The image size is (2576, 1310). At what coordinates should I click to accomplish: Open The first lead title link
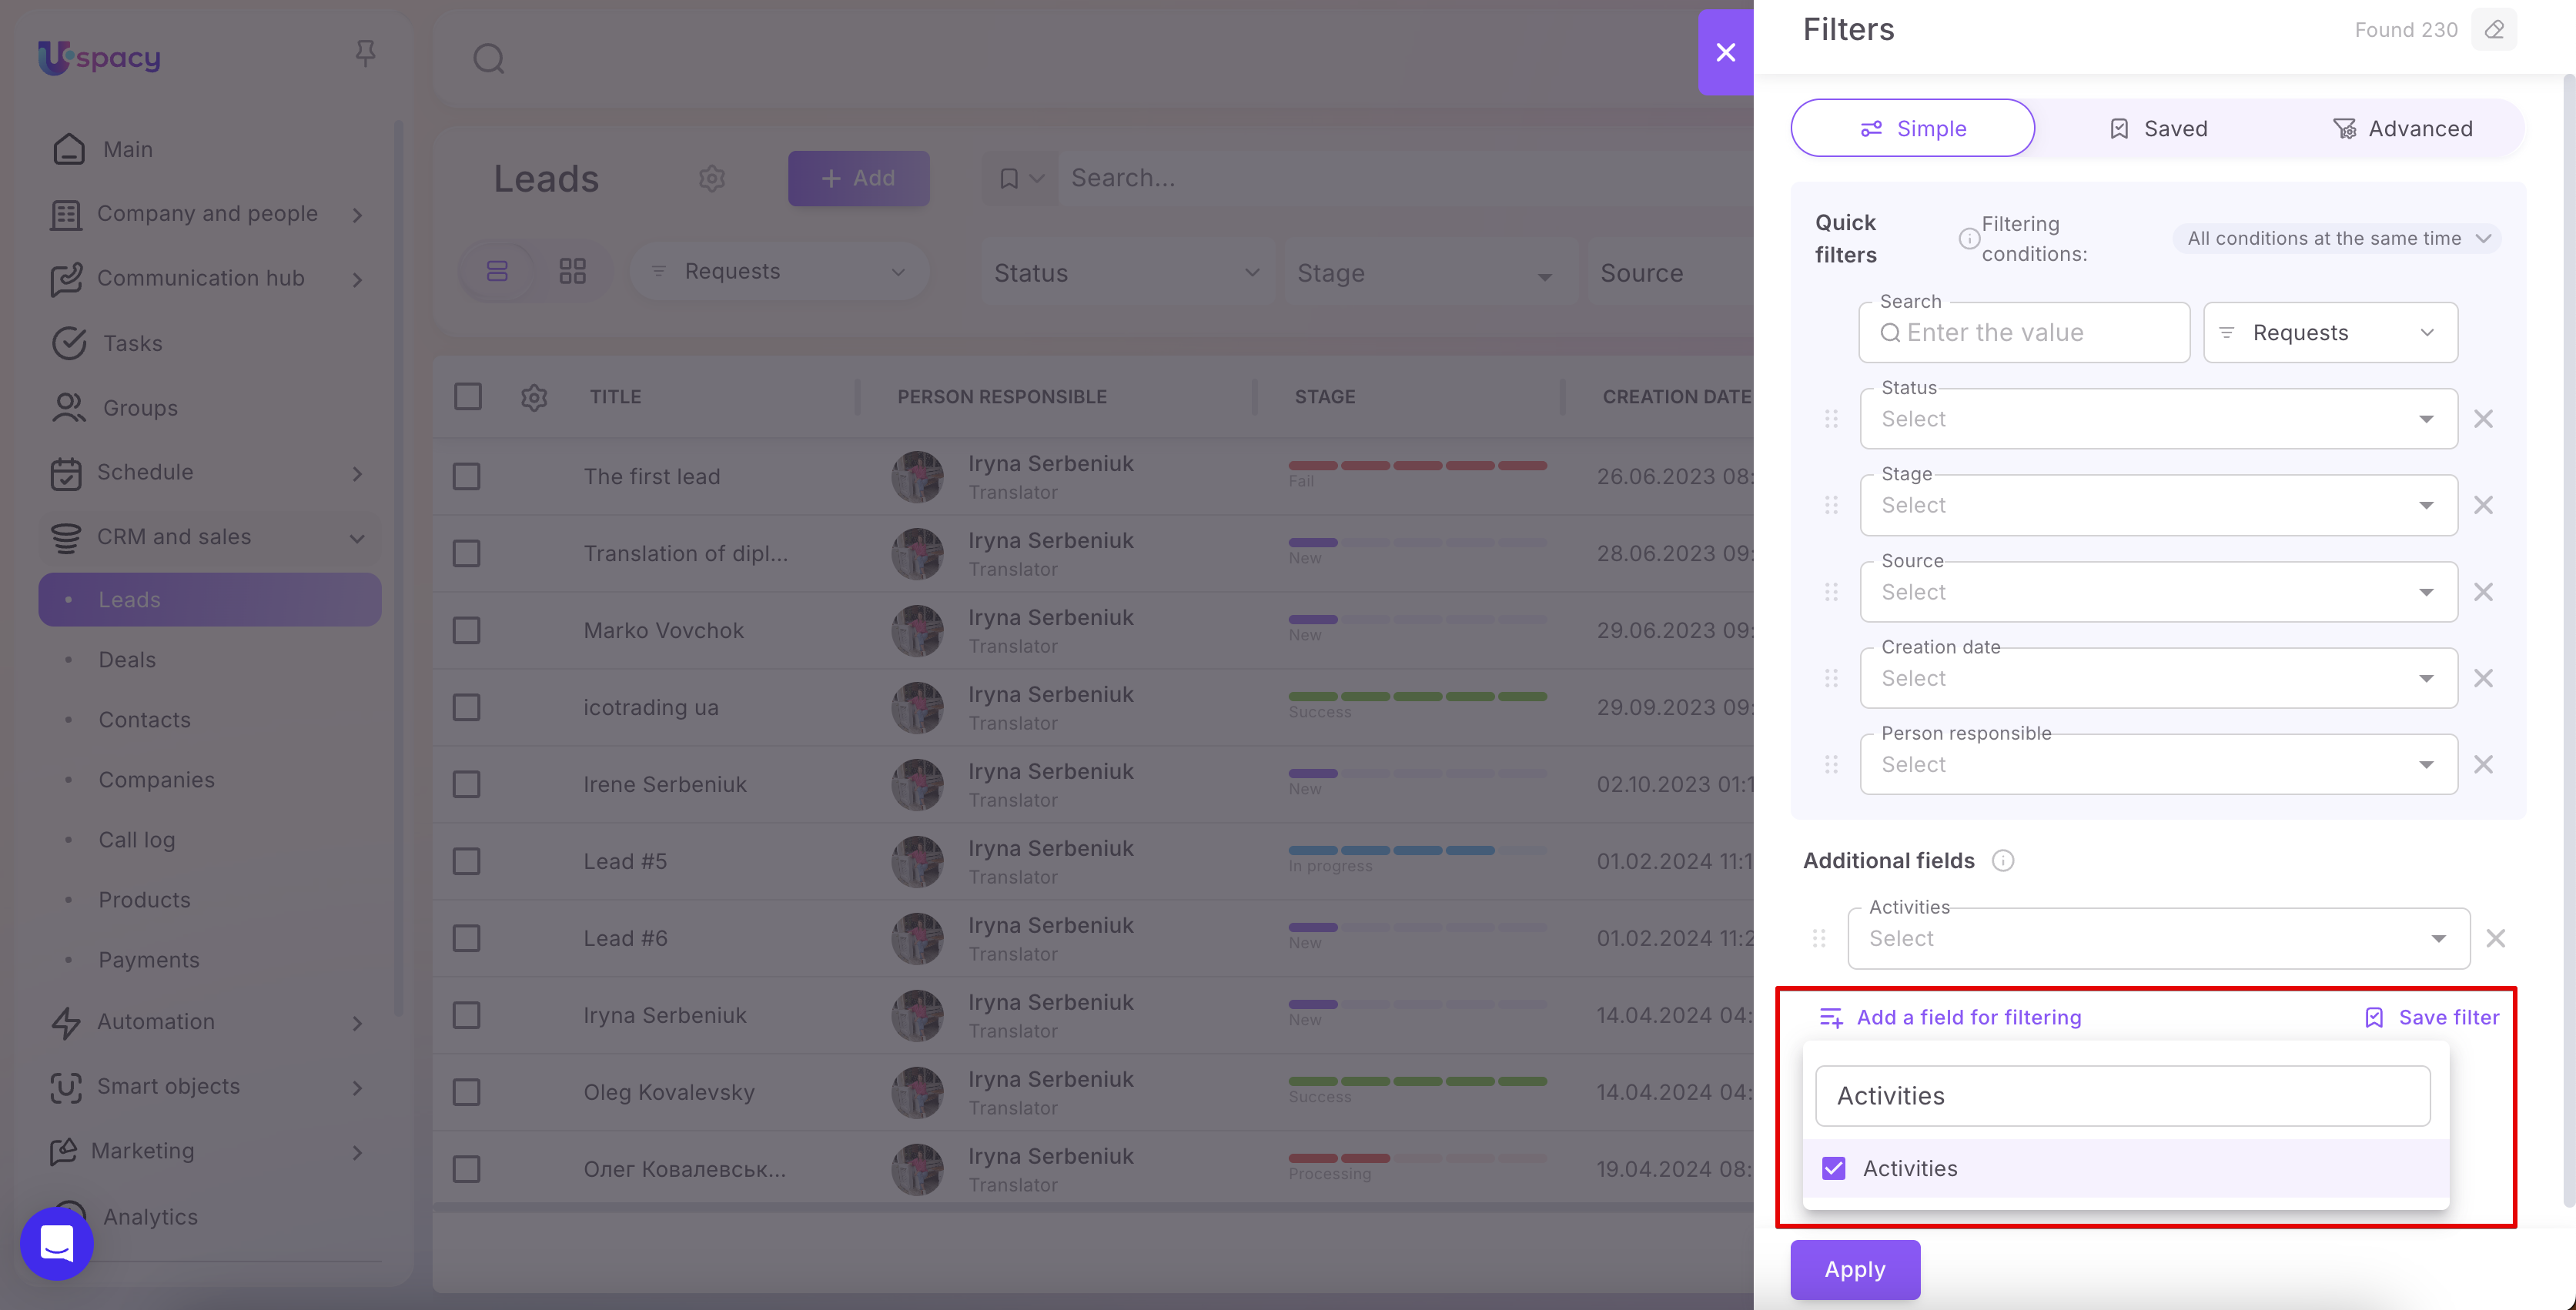tap(652, 477)
